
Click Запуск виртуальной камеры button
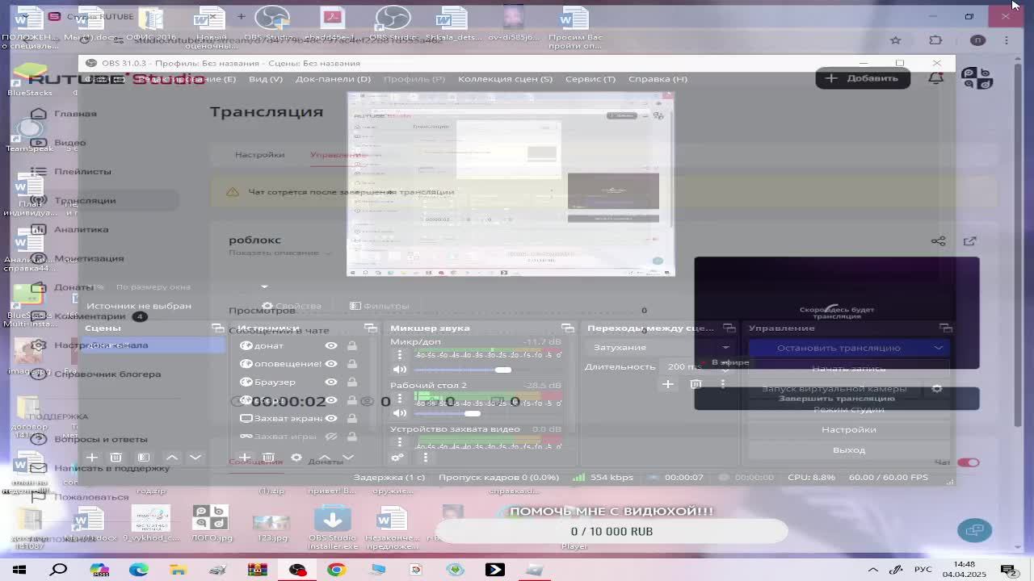[834, 389]
